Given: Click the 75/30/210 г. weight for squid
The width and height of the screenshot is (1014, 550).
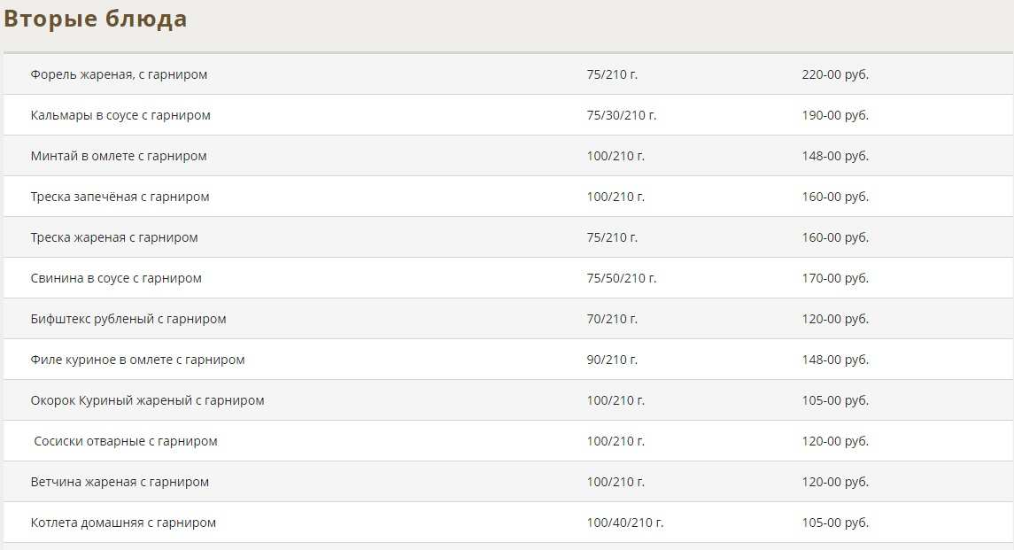Looking at the screenshot, I should 621,115.
